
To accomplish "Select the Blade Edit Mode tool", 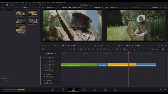I will [81, 49].
